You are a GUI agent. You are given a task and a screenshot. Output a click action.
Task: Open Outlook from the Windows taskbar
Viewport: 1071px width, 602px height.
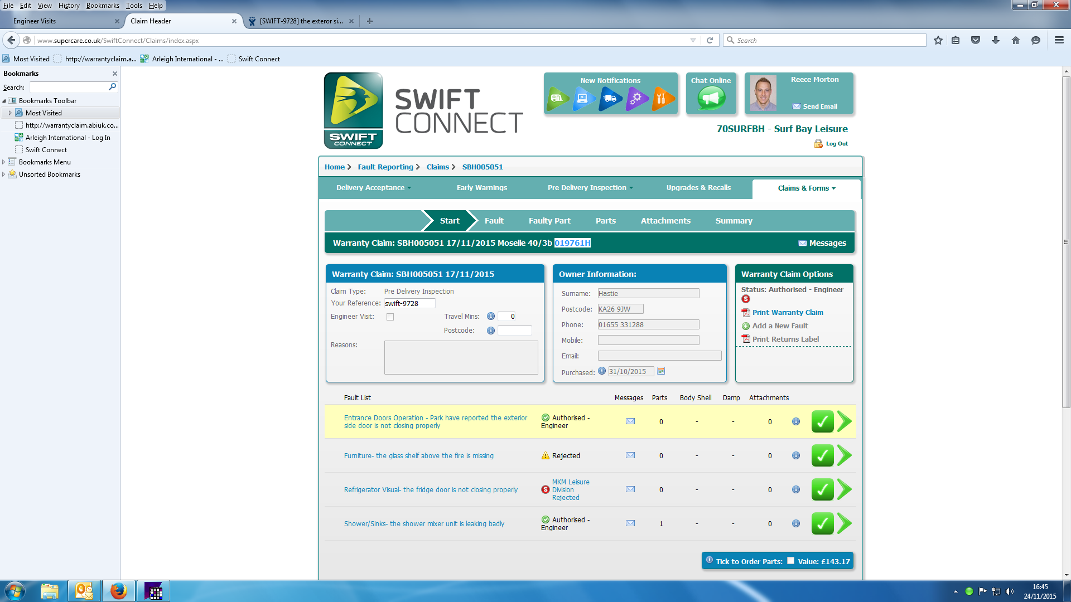tap(84, 591)
